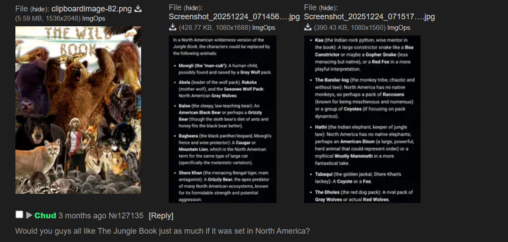Viewport: 508px width, 242px height.
Task: Expand the Mowgli and Baloo text screenshot thumbnail
Action: pos(222,119)
